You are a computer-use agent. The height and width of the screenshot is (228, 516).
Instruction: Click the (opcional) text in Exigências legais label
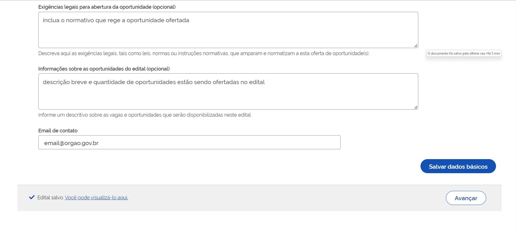pos(164,7)
